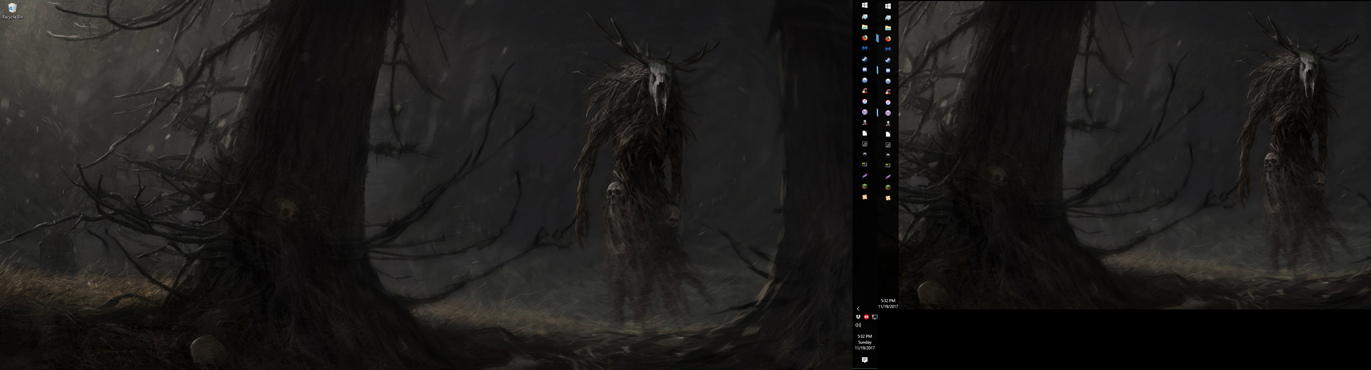Switch to Discord on the secondary taskbar

pos(888,71)
